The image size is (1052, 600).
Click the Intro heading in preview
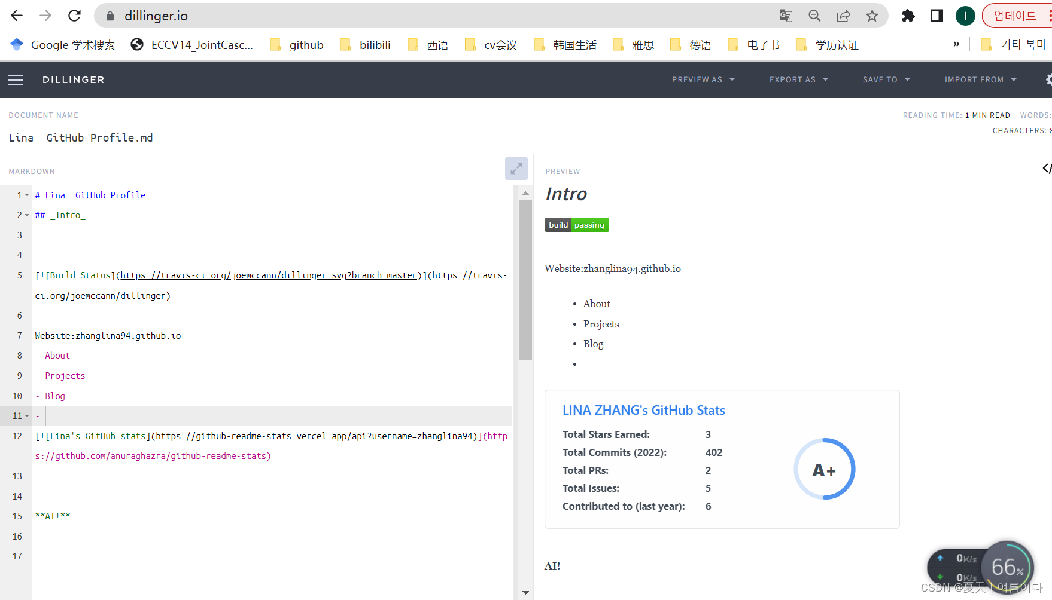[x=566, y=194]
